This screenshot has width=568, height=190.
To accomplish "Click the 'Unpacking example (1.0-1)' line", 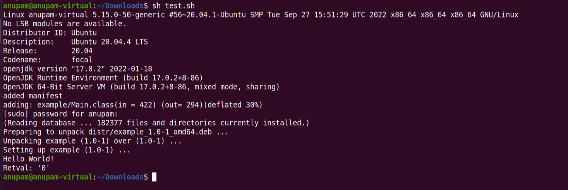I will 92,141.
